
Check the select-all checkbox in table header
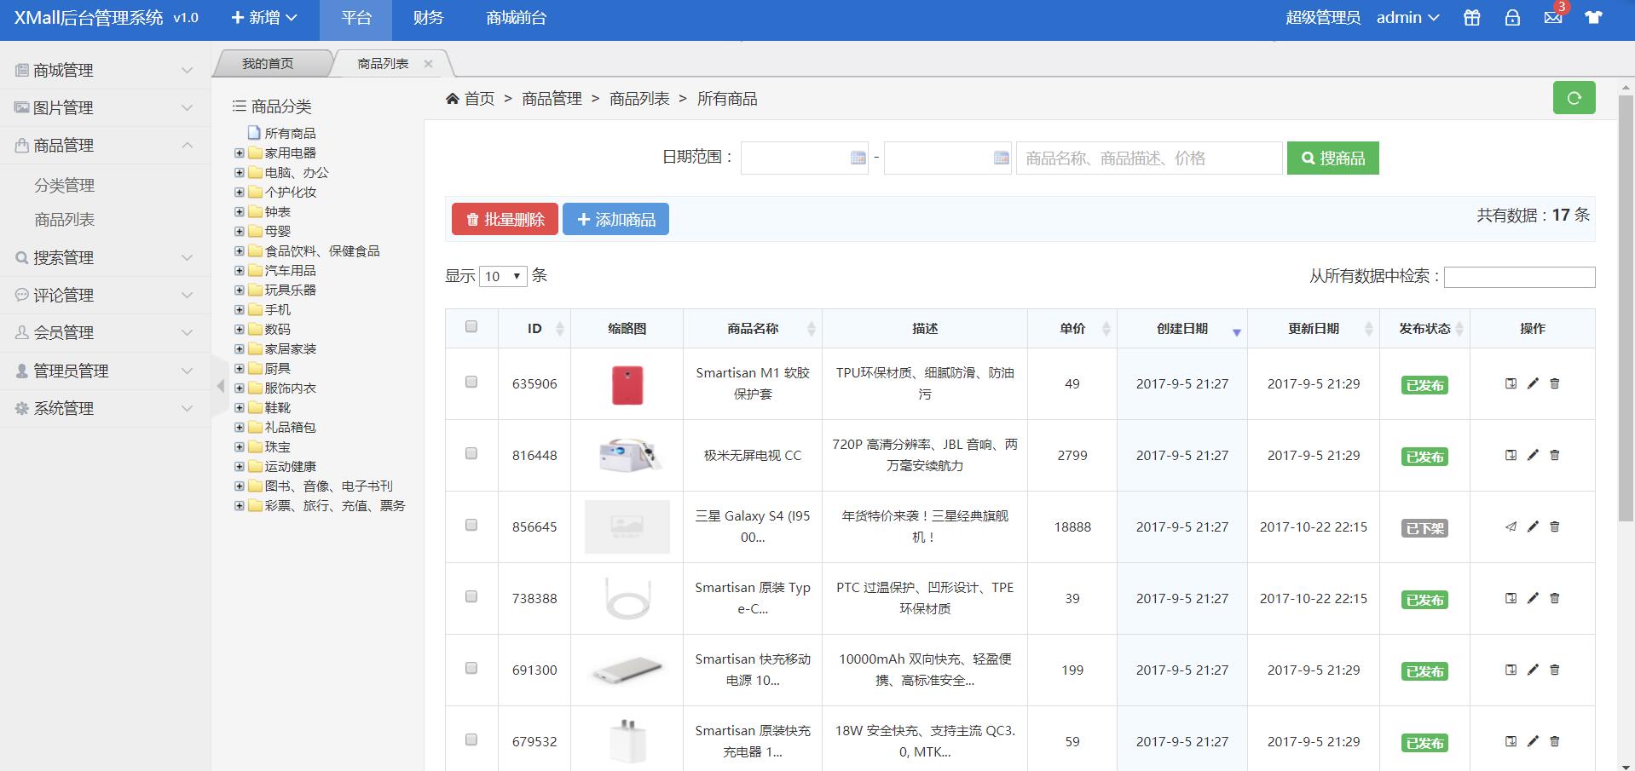click(471, 325)
